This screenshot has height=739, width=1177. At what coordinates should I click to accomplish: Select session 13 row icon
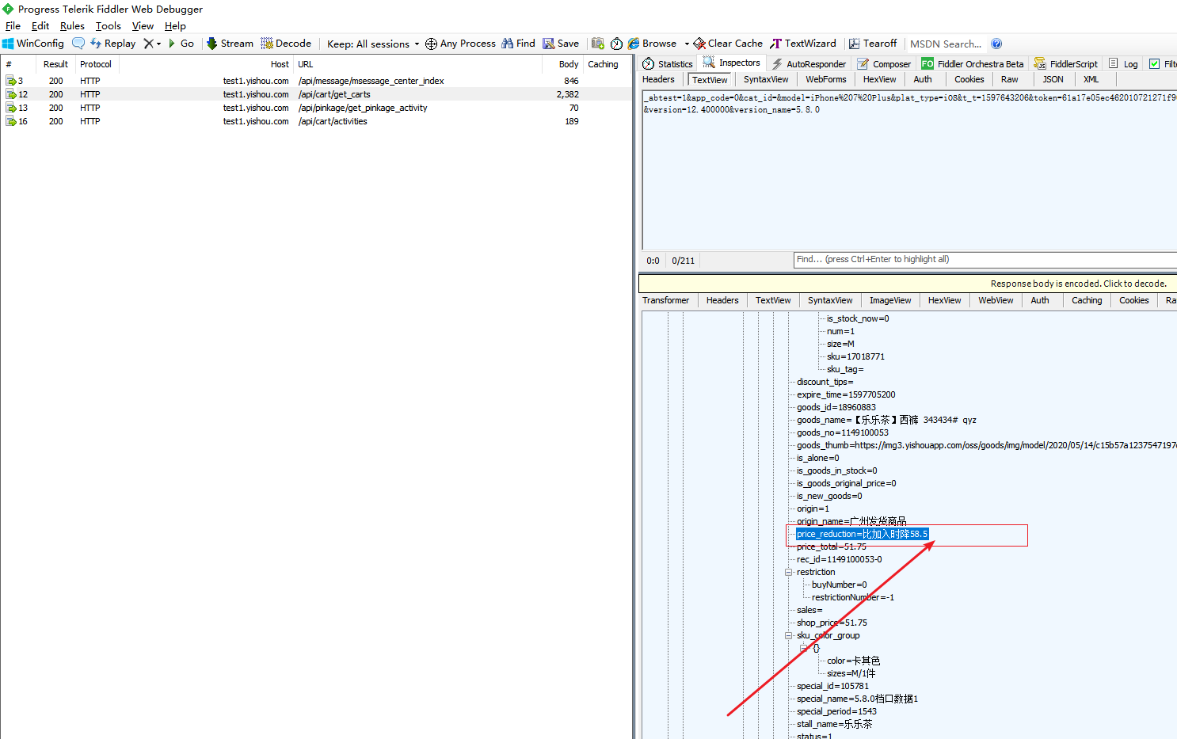(x=11, y=108)
